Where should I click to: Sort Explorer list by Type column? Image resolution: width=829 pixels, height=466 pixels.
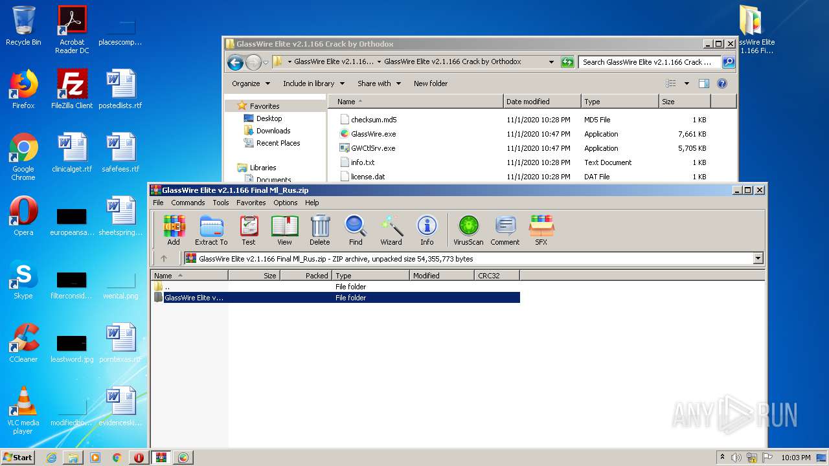point(620,102)
